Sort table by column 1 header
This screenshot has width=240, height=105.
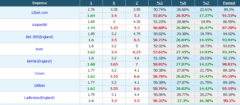pyautogui.click(x=91, y=3)
